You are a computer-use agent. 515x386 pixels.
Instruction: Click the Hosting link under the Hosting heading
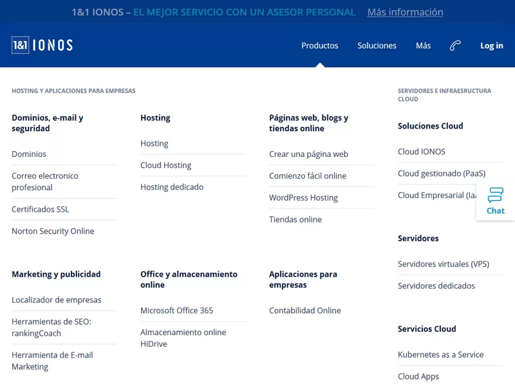point(154,143)
